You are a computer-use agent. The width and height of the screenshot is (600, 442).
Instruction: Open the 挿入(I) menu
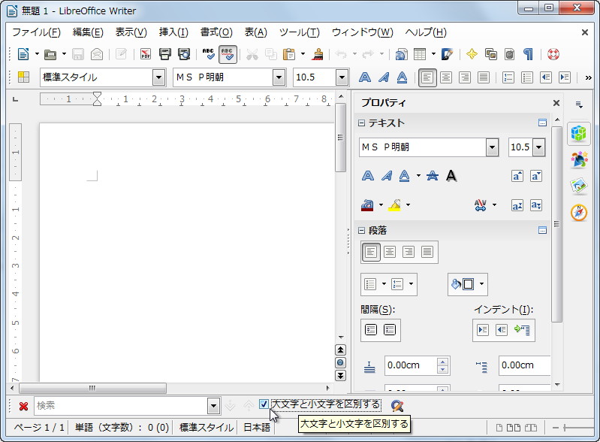(x=173, y=32)
